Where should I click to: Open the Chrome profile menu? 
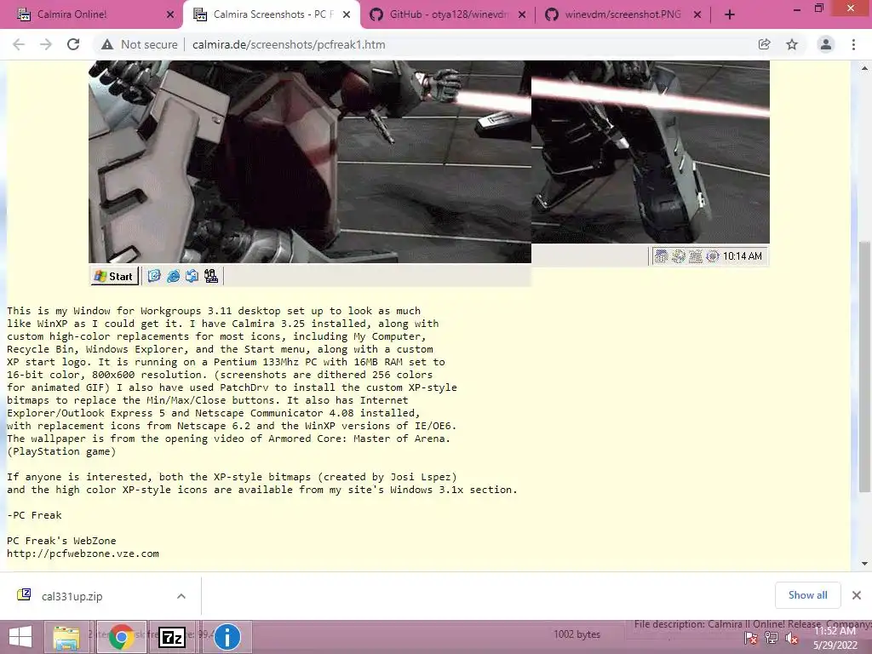pyautogui.click(x=826, y=44)
